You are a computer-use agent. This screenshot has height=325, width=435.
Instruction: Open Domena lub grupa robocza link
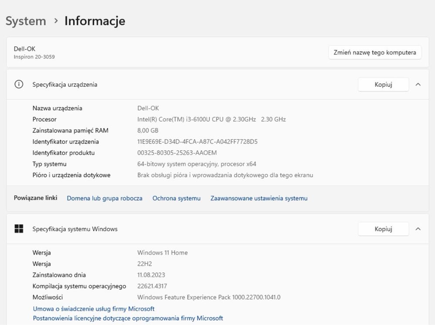tap(105, 198)
